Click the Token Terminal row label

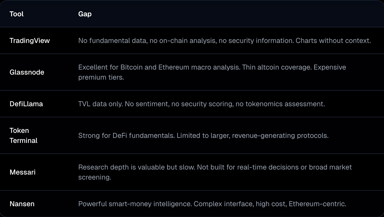[x=23, y=135]
